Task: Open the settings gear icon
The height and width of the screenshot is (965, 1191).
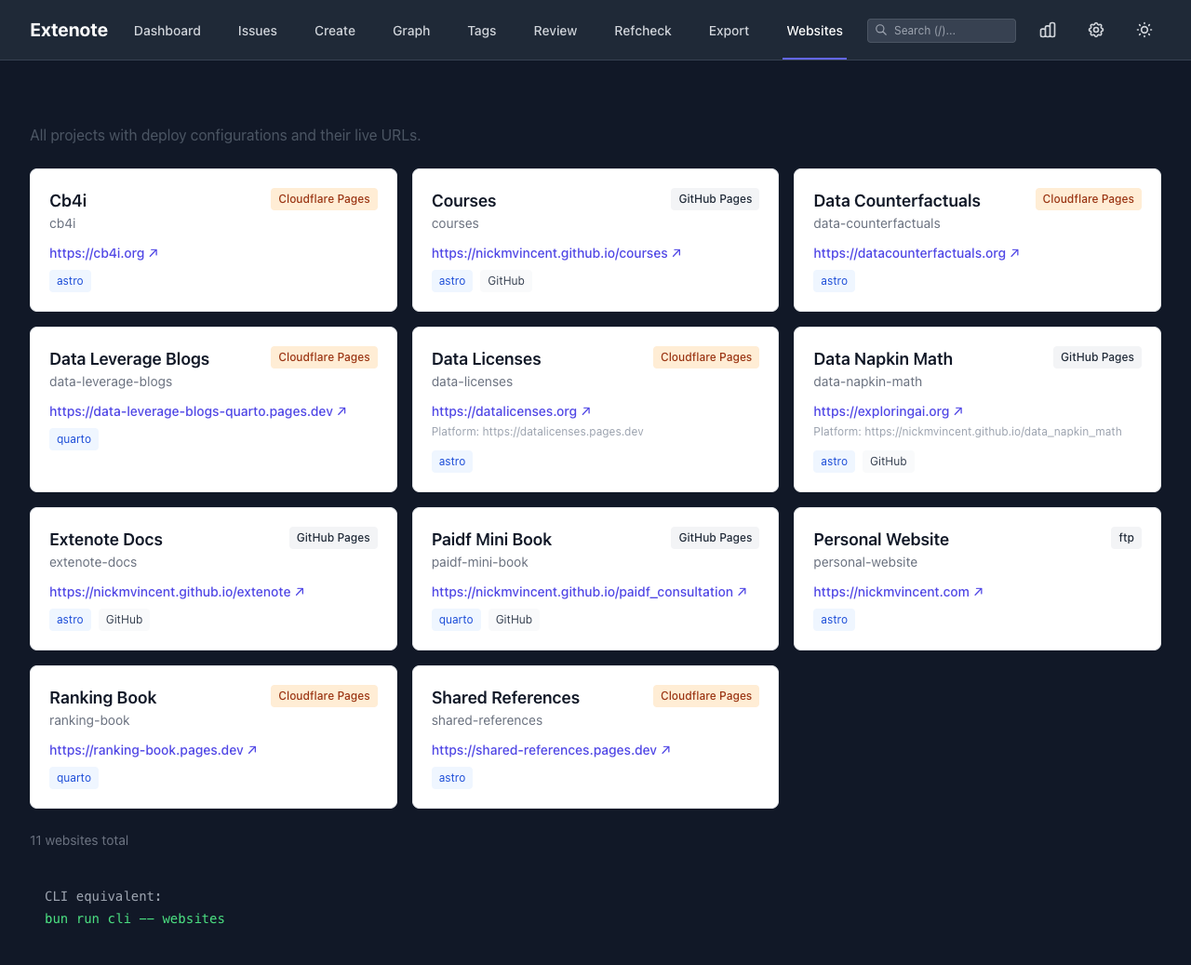Action: point(1095,30)
